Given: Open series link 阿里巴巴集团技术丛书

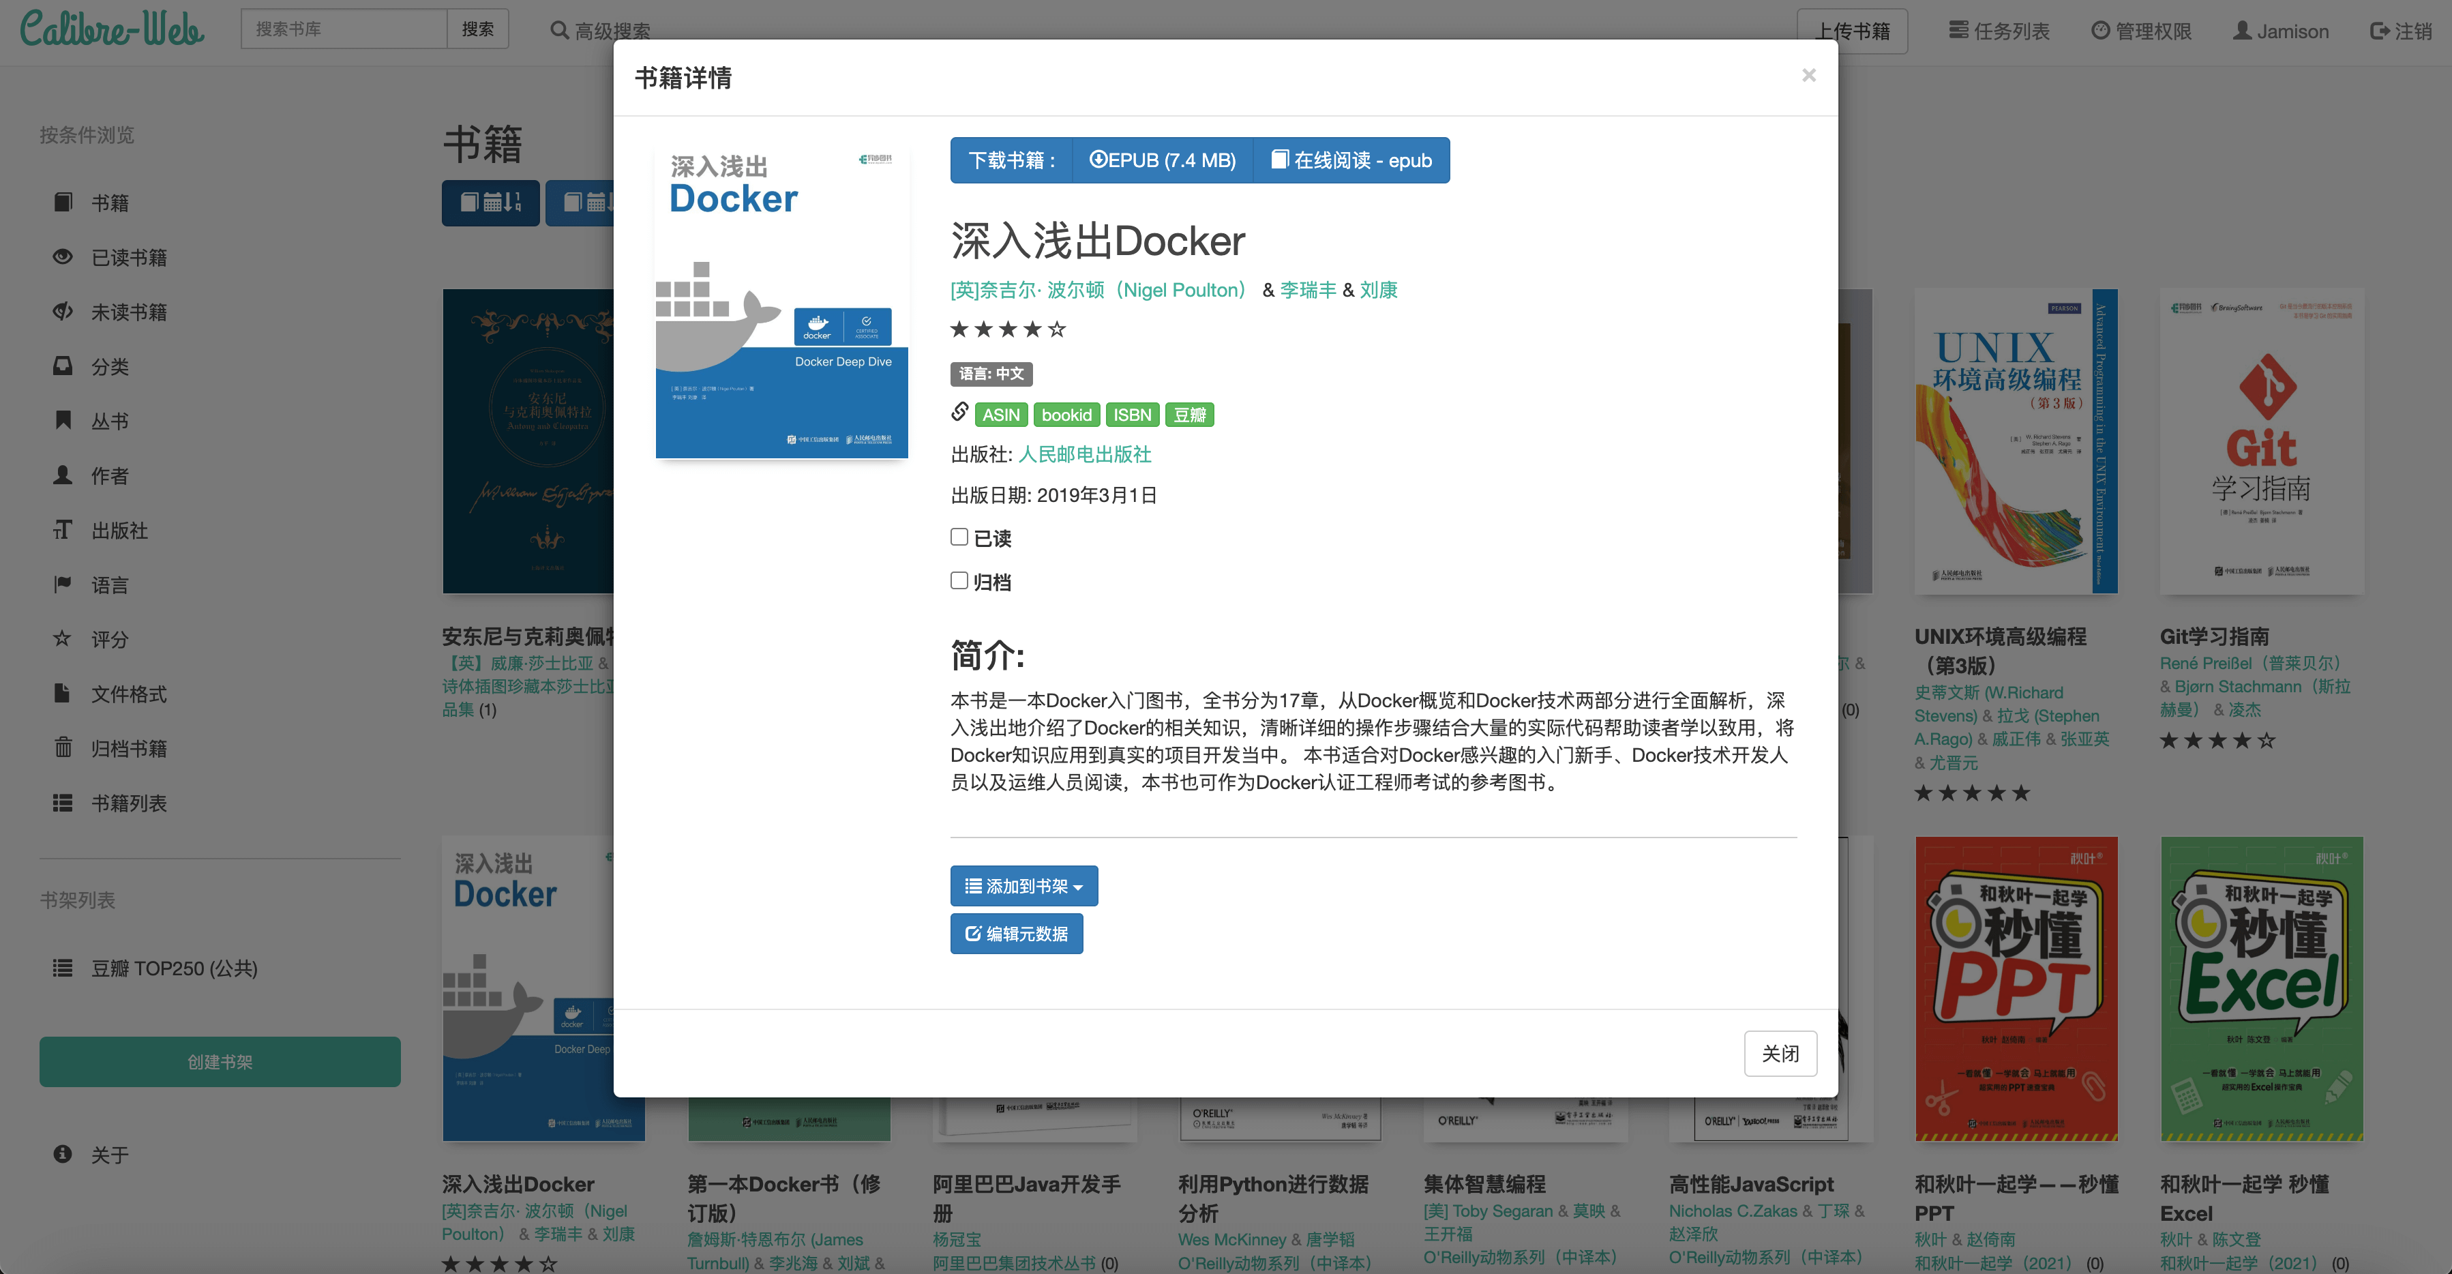Looking at the screenshot, I should tap(1014, 1262).
